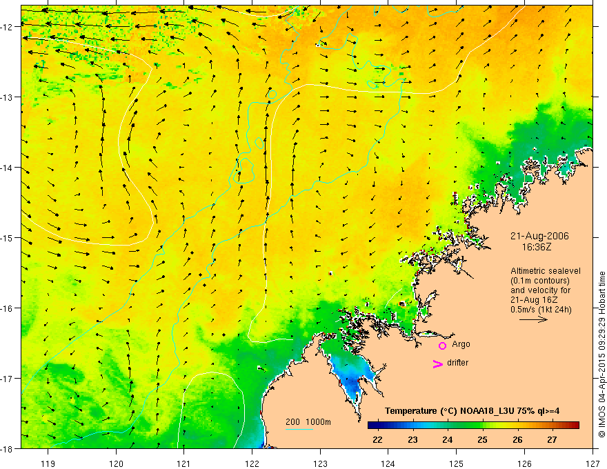
Task: Click longitude axis label 126
Action: 524,463
